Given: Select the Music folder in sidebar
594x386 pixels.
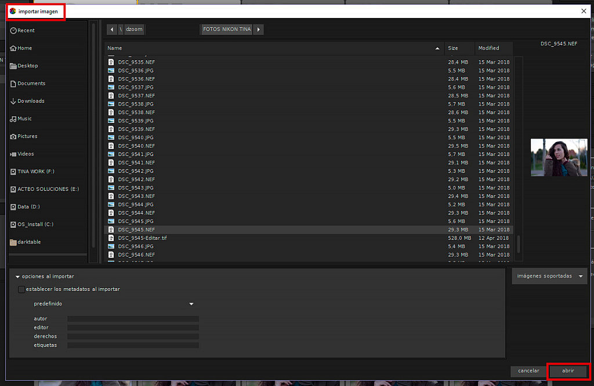Looking at the screenshot, I should [24, 119].
